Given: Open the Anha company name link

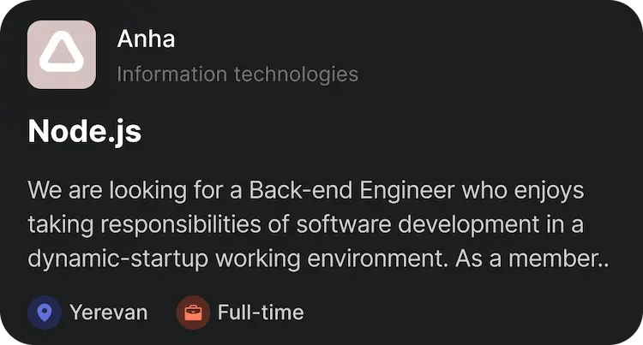Looking at the screenshot, I should pyautogui.click(x=146, y=39).
